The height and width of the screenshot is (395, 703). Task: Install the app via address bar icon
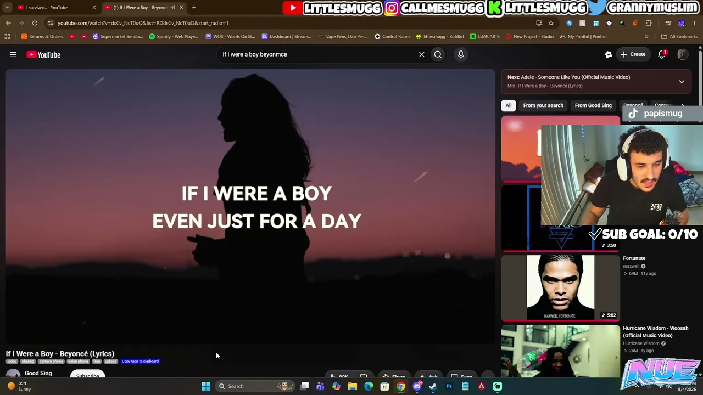coord(539,23)
